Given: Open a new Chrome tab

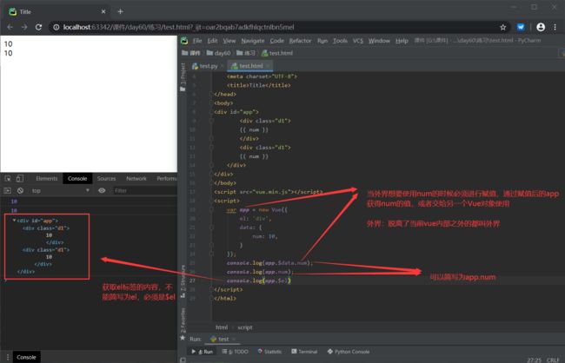Looking at the screenshot, I should [x=120, y=11].
